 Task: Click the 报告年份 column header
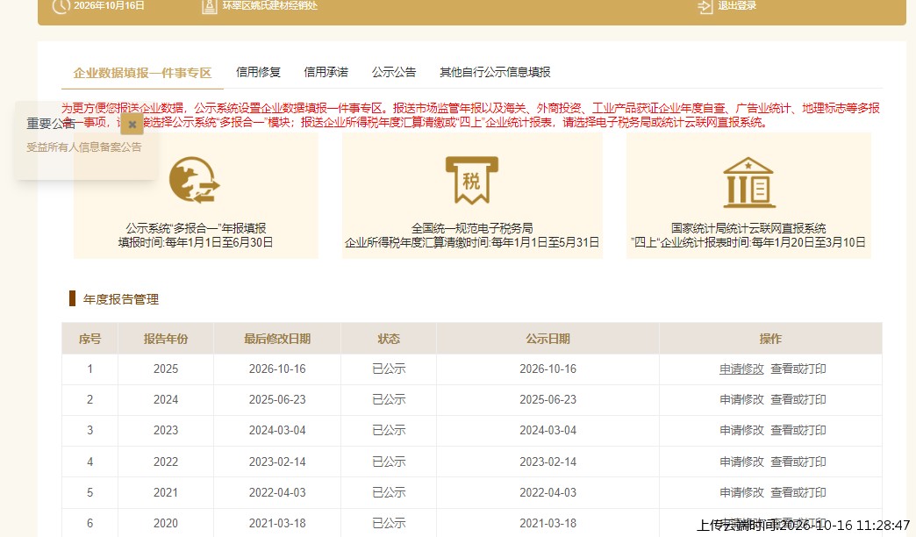pos(166,339)
